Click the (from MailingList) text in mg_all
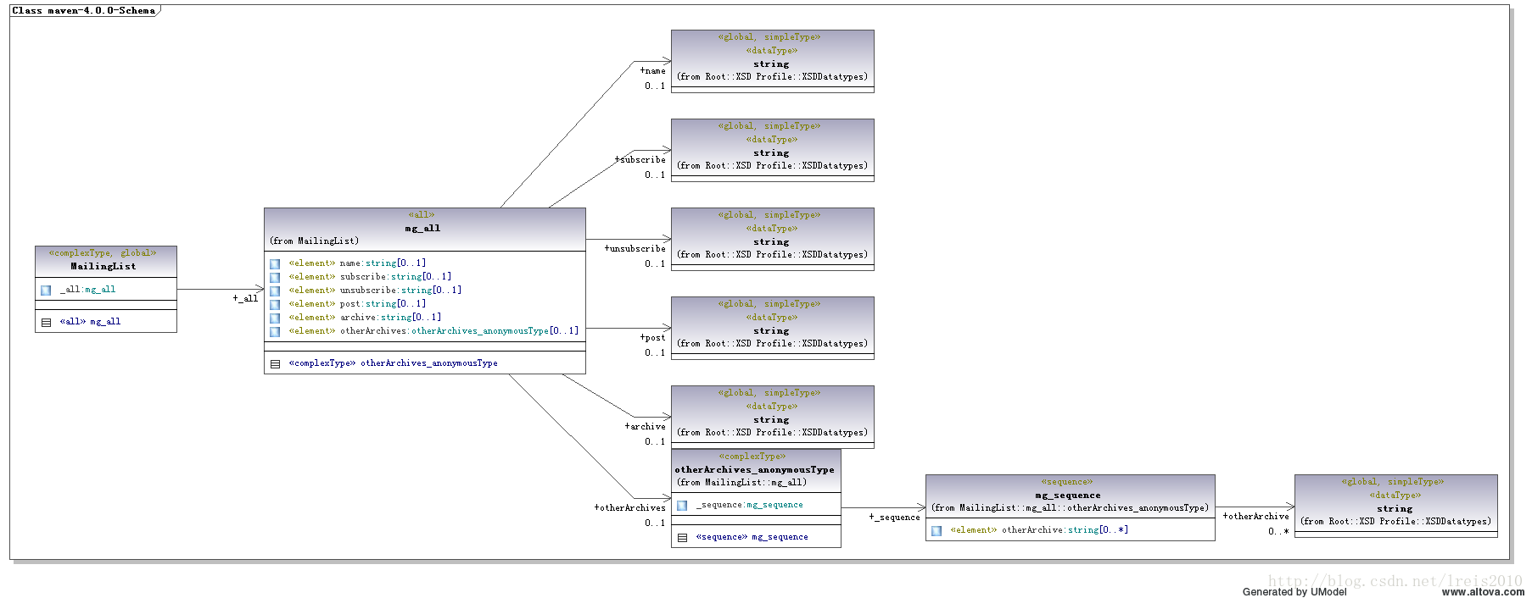The image size is (1532, 598). [x=314, y=241]
